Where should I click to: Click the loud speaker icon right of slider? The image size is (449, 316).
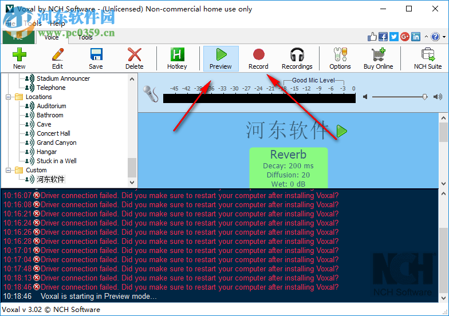438,97
